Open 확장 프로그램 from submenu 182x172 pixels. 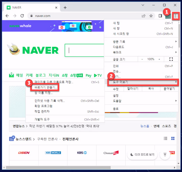coord(65,106)
